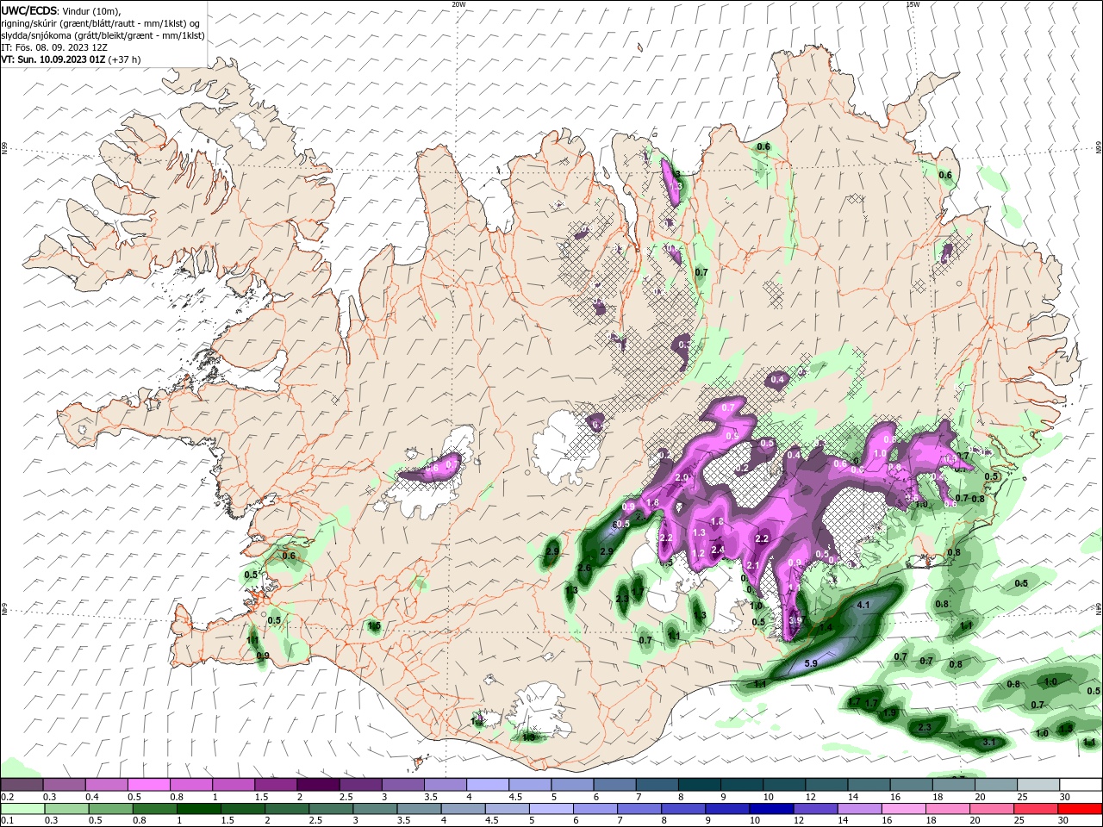Click the 20W longitude label
Image resolution: width=1103 pixels, height=827 pixels.
pyautogui.click(x=458, y=4)
